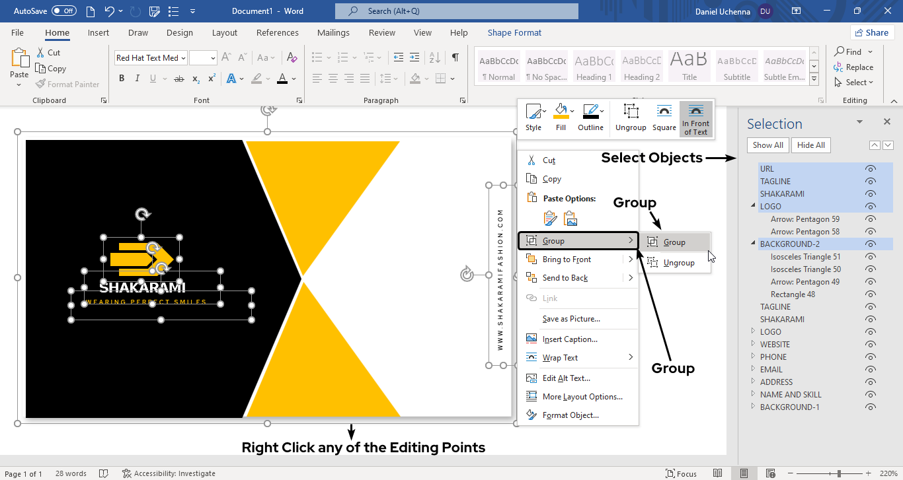Screen dimensions: 903x480
Task: Toggle visibility of BACKGROUND-2 group
Action: (871, 244)
